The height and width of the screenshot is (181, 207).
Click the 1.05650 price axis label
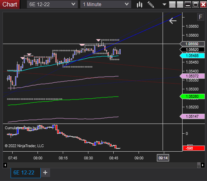[192, 26]
